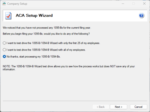150x112 pixels.
Task: Click the greyed-out maximize button
Action: click(x=134, y=4)
